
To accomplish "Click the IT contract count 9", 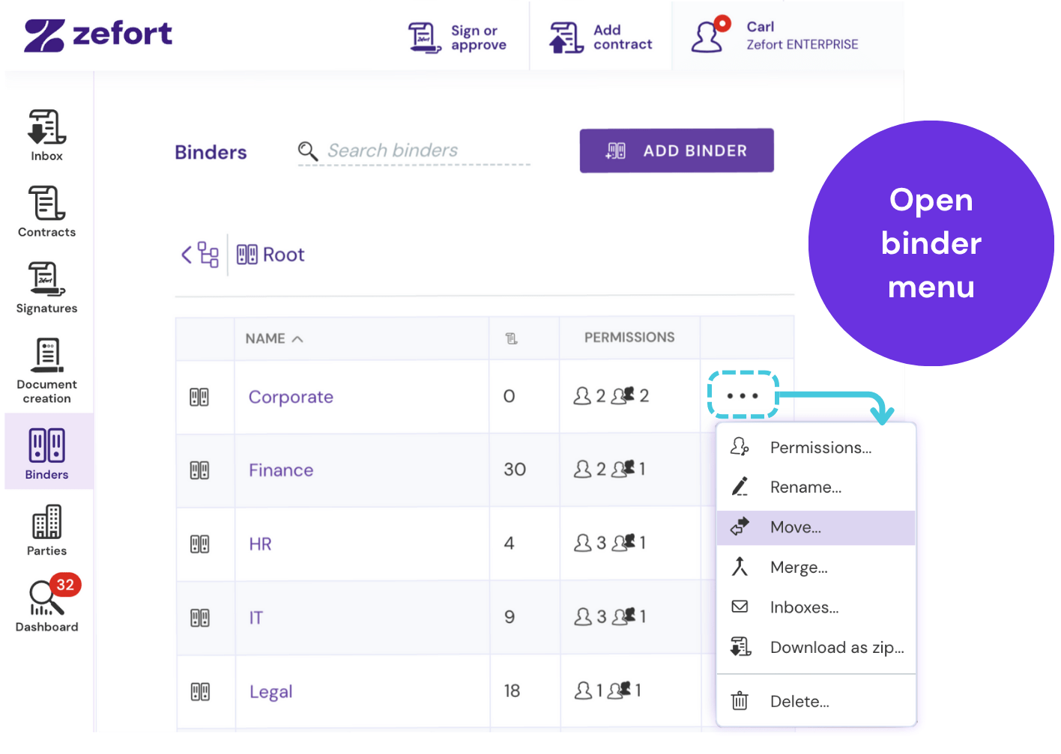I will pyautogui.click(x=510, y=617).
